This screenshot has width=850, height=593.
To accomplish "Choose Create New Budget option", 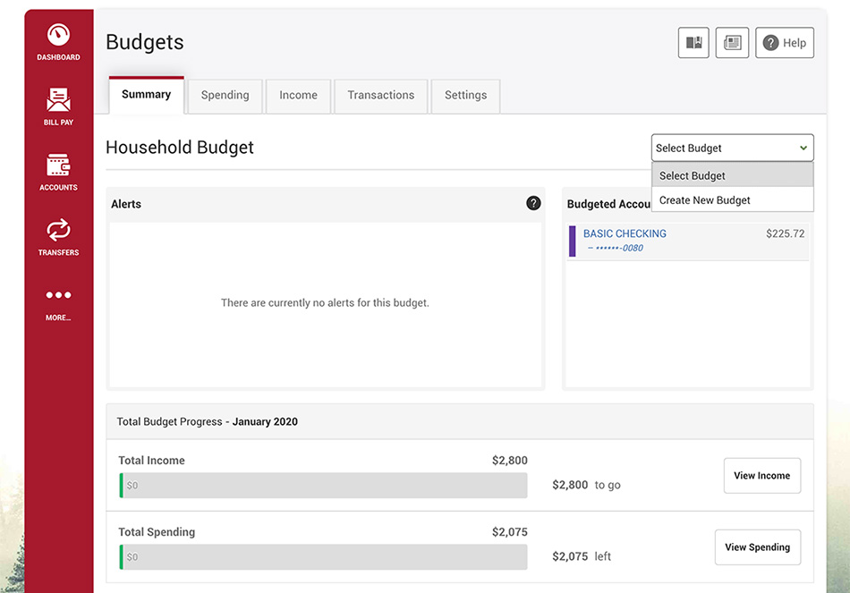I will pos(733,200).
